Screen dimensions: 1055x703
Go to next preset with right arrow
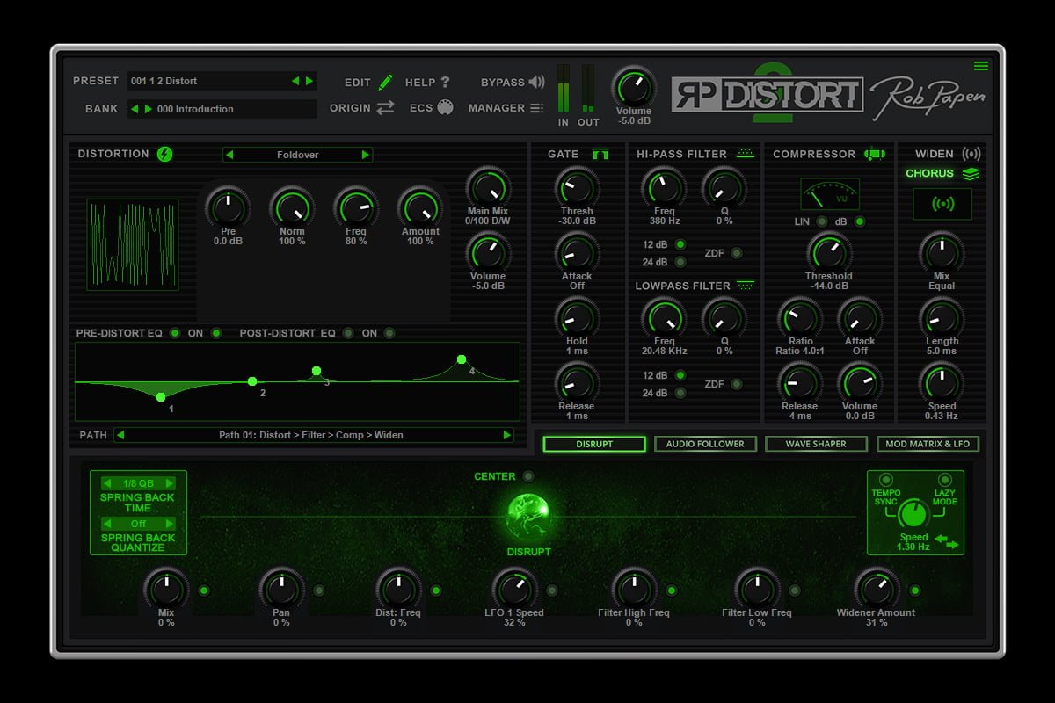pyautogui.click(x=309, y=81)
